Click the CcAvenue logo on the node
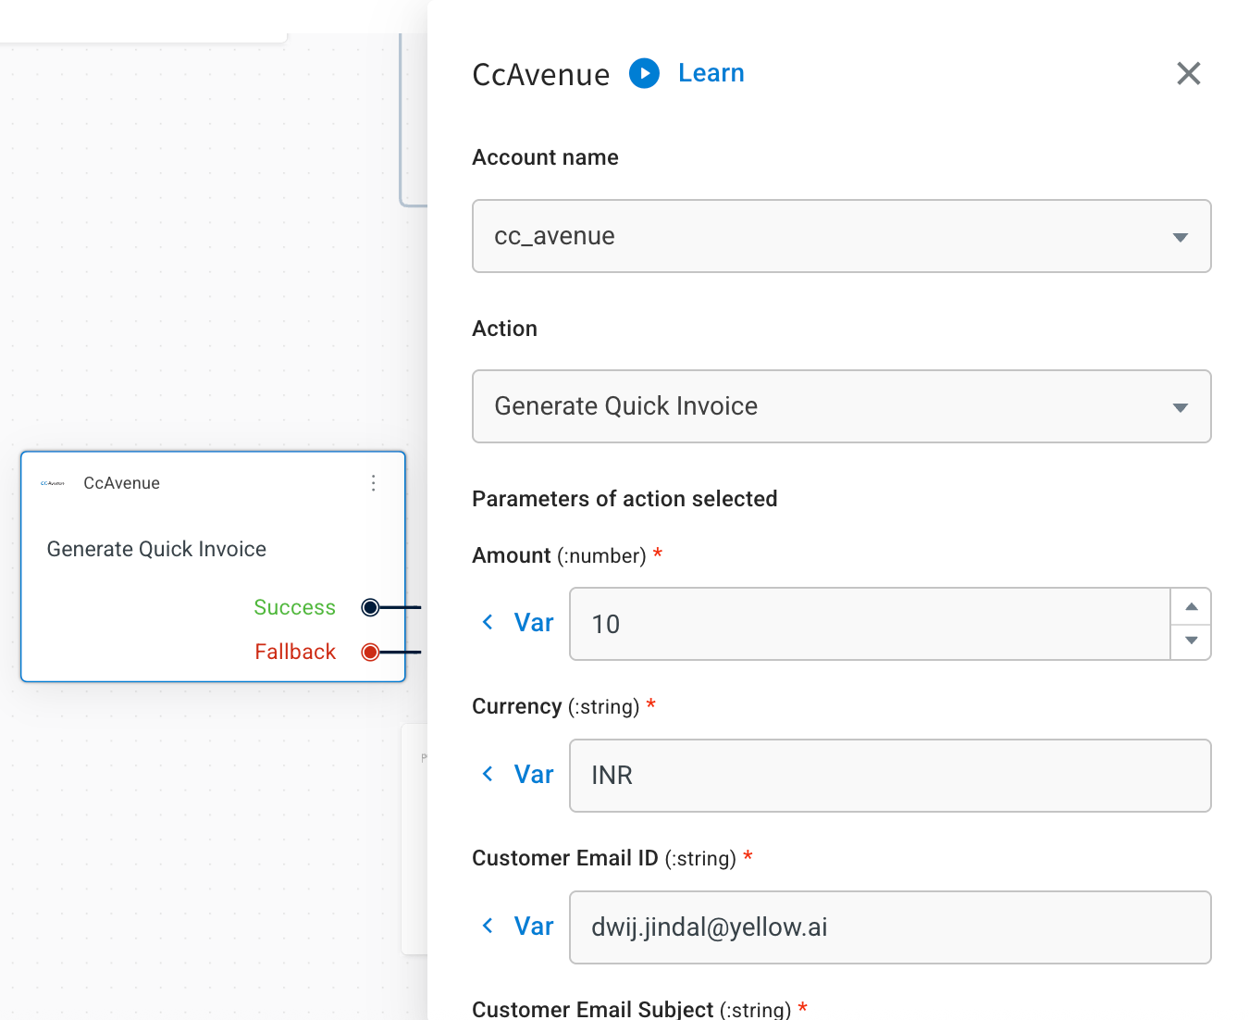Viewport: 1249px width, 1020px height. point(53,483)
